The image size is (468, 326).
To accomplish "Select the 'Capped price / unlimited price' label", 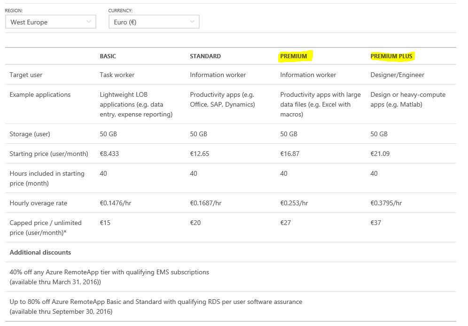I will (46, 227).
